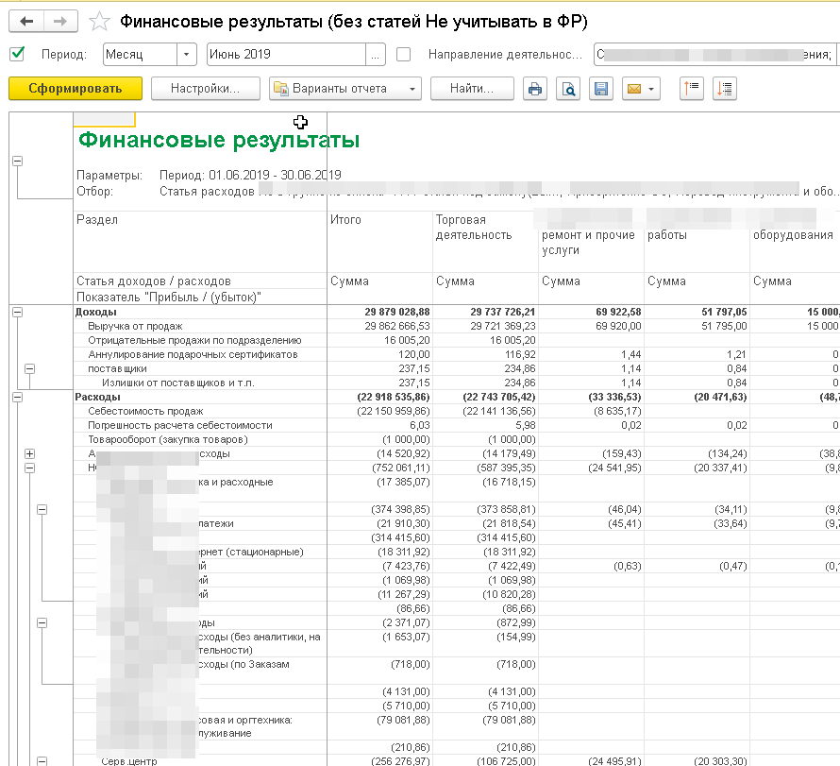Select the Направление деятельности value field

(715, 54)
